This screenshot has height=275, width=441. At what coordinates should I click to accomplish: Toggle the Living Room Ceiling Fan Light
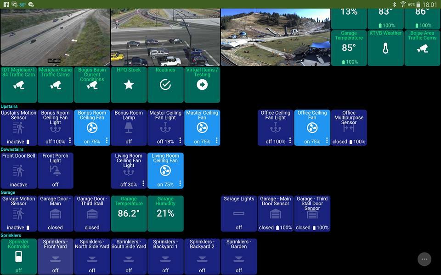pyautogui.click(x=129, y=170)
